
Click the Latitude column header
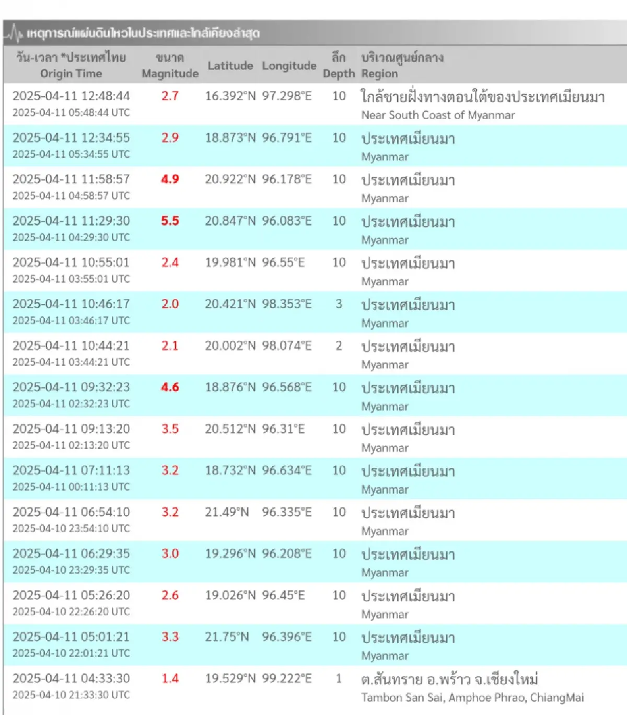pos(230,66)
